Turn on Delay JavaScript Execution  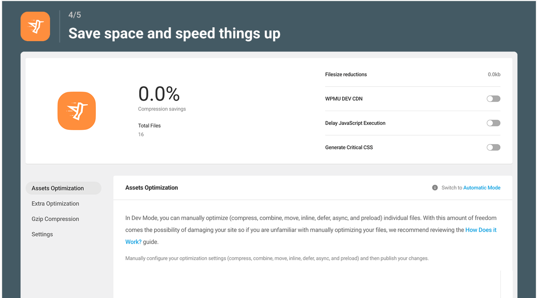493,123
